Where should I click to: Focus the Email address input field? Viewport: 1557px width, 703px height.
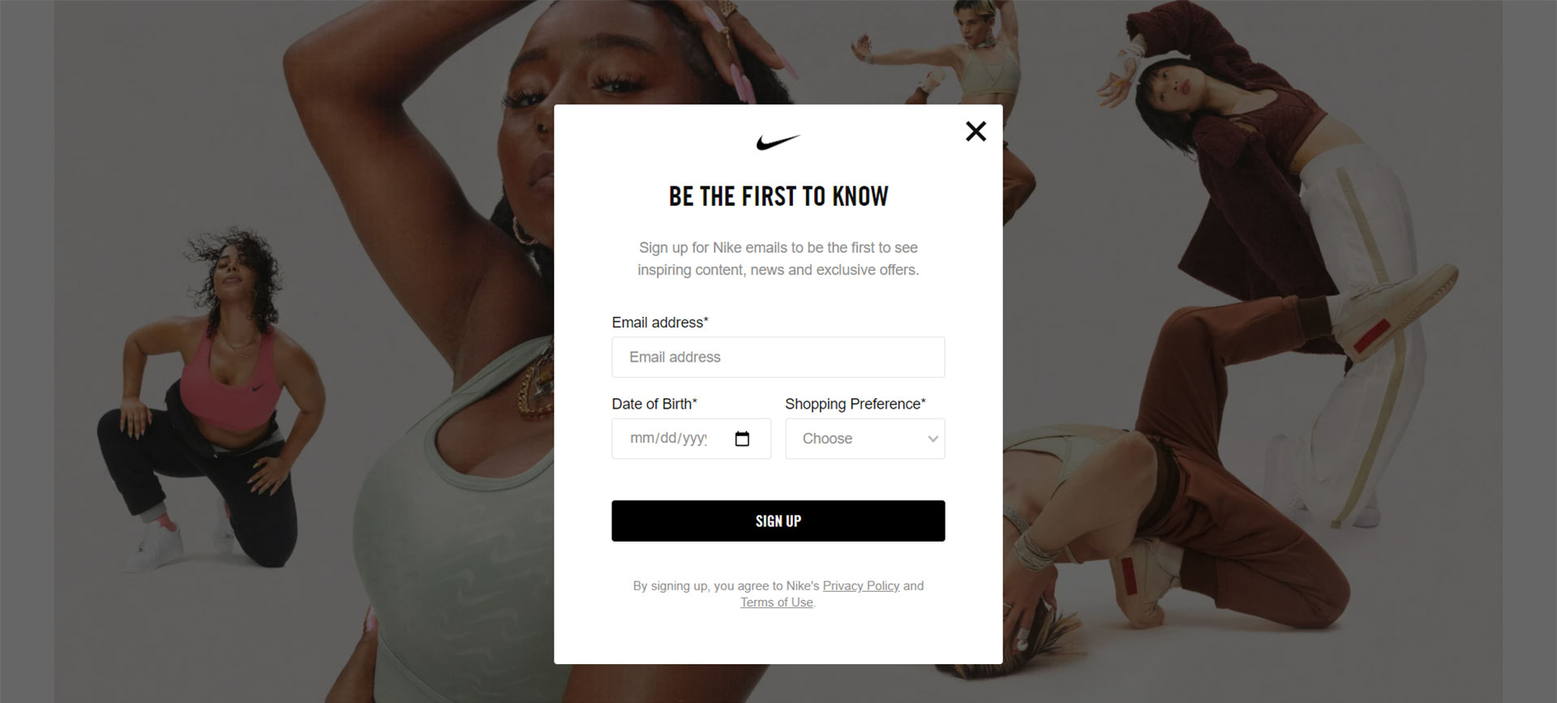click(x=778, y=357)
